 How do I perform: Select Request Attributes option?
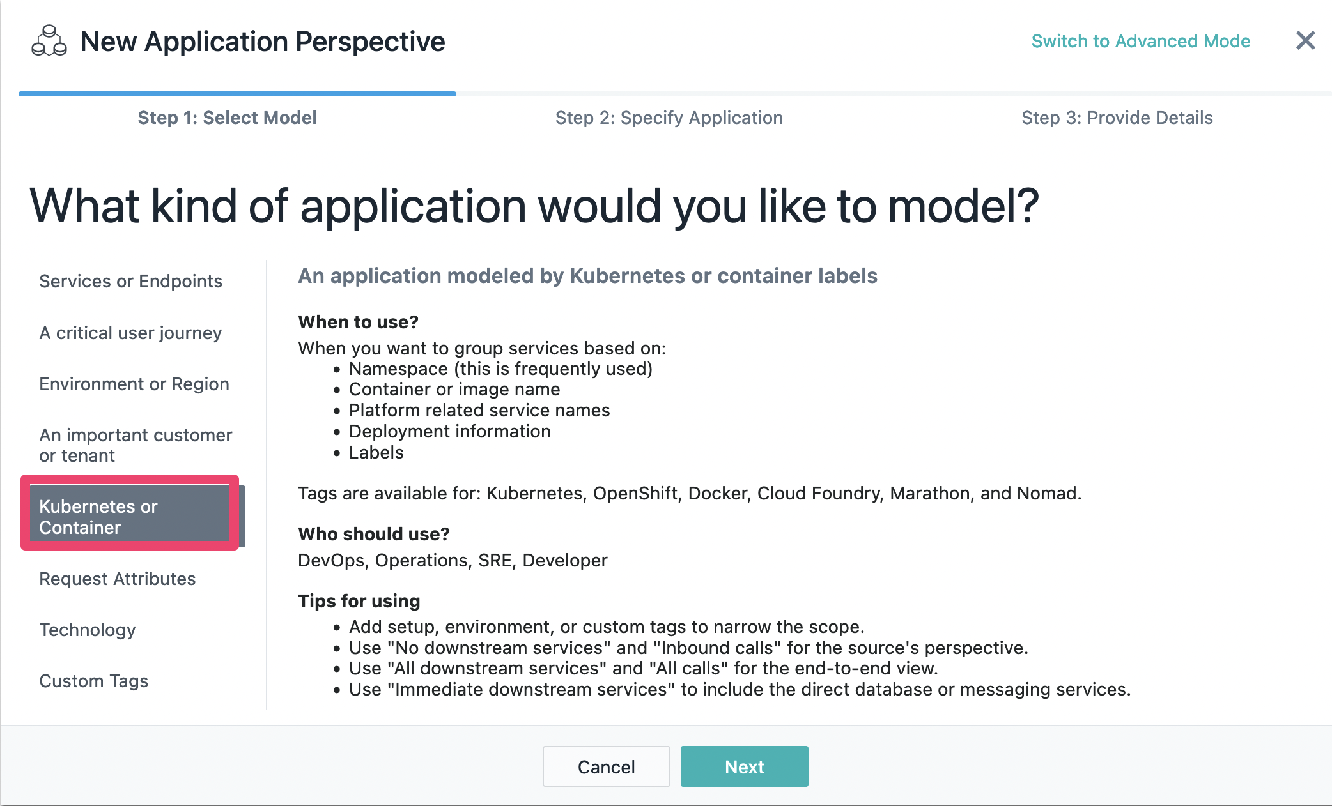coord(118,579)
